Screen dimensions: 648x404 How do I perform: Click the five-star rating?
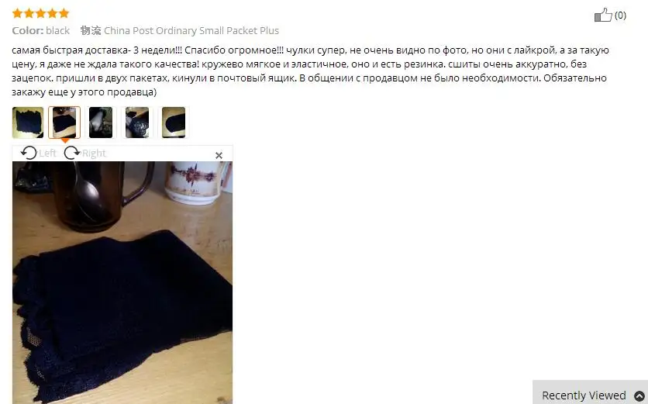point(40,13)
